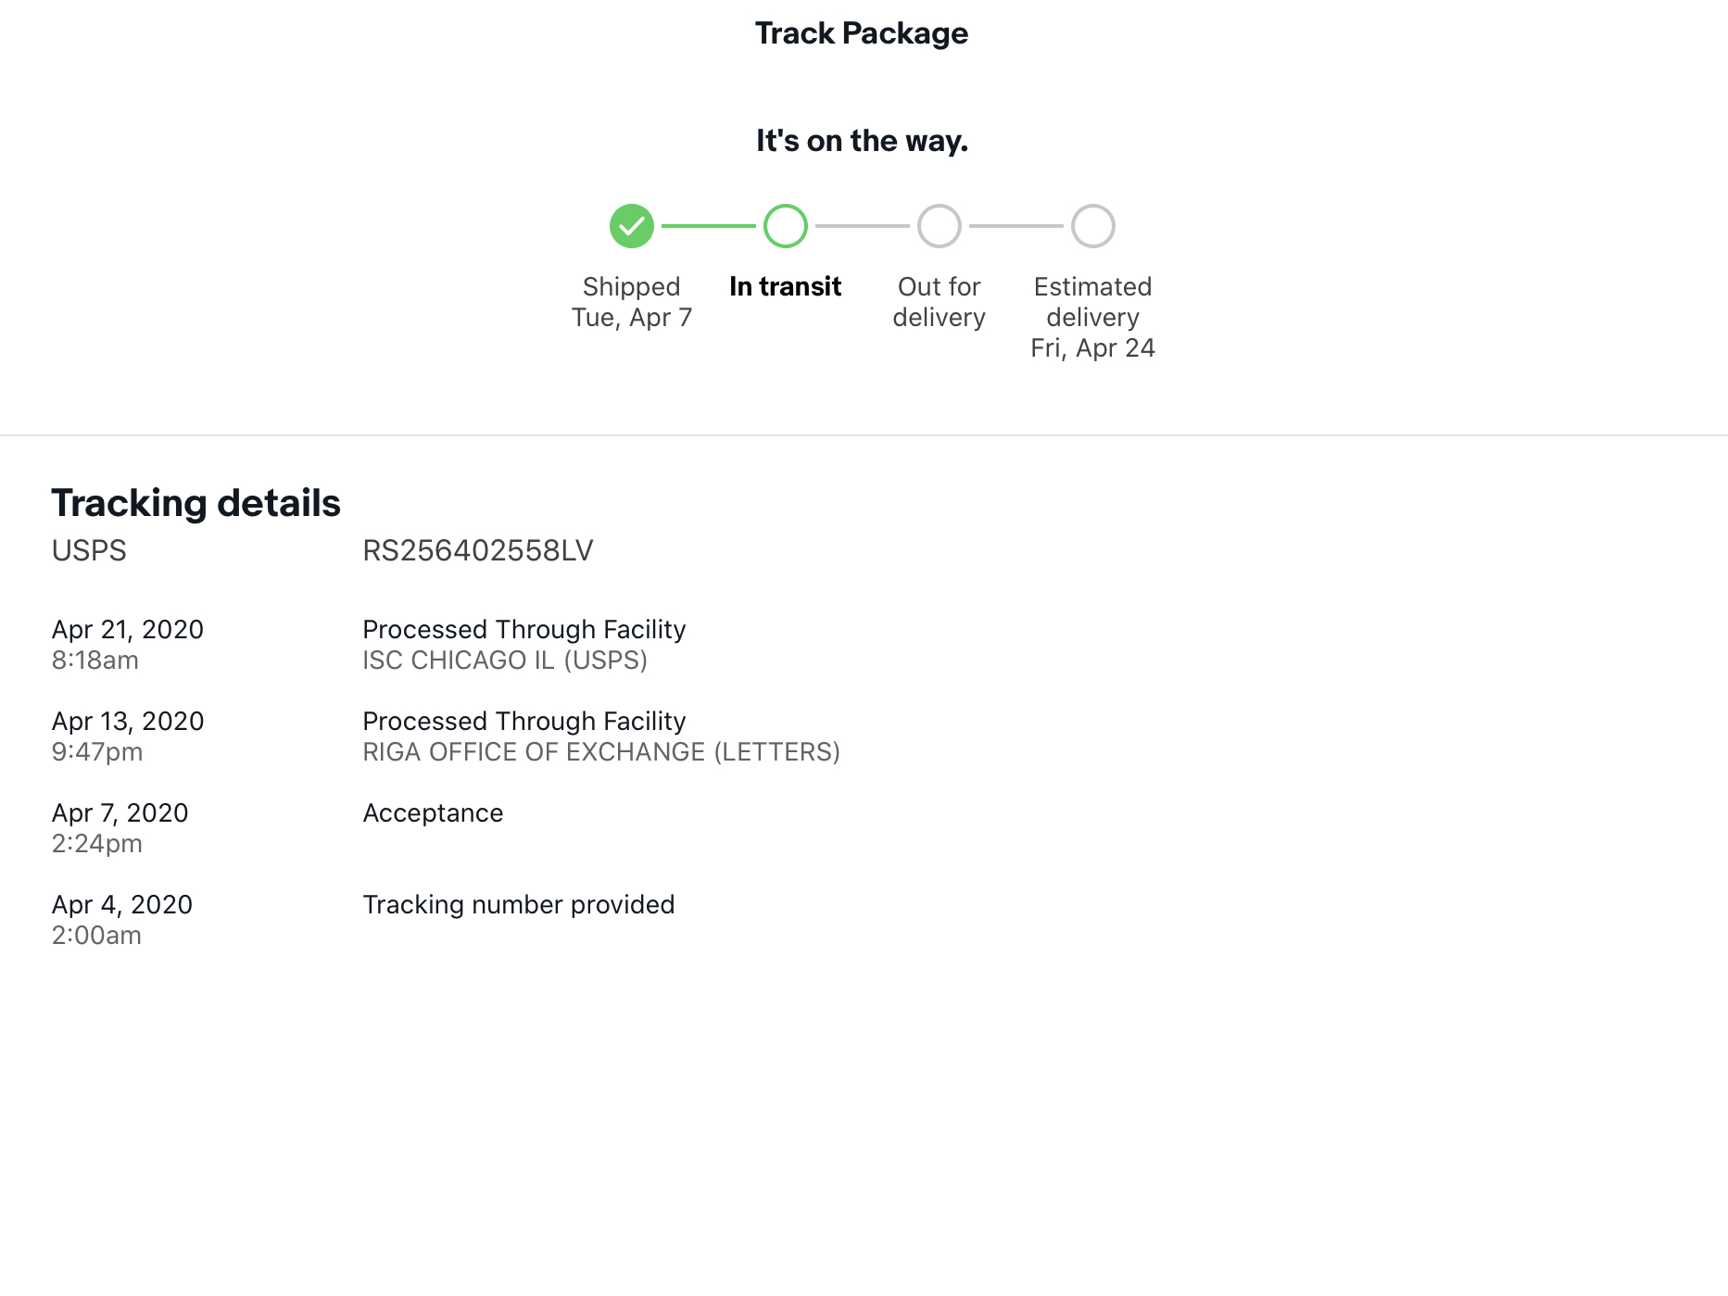Click the ISC CHICAGO IL (USPS) location
This screenshot has width=1728, height=1296.
[x=505, y=661]
